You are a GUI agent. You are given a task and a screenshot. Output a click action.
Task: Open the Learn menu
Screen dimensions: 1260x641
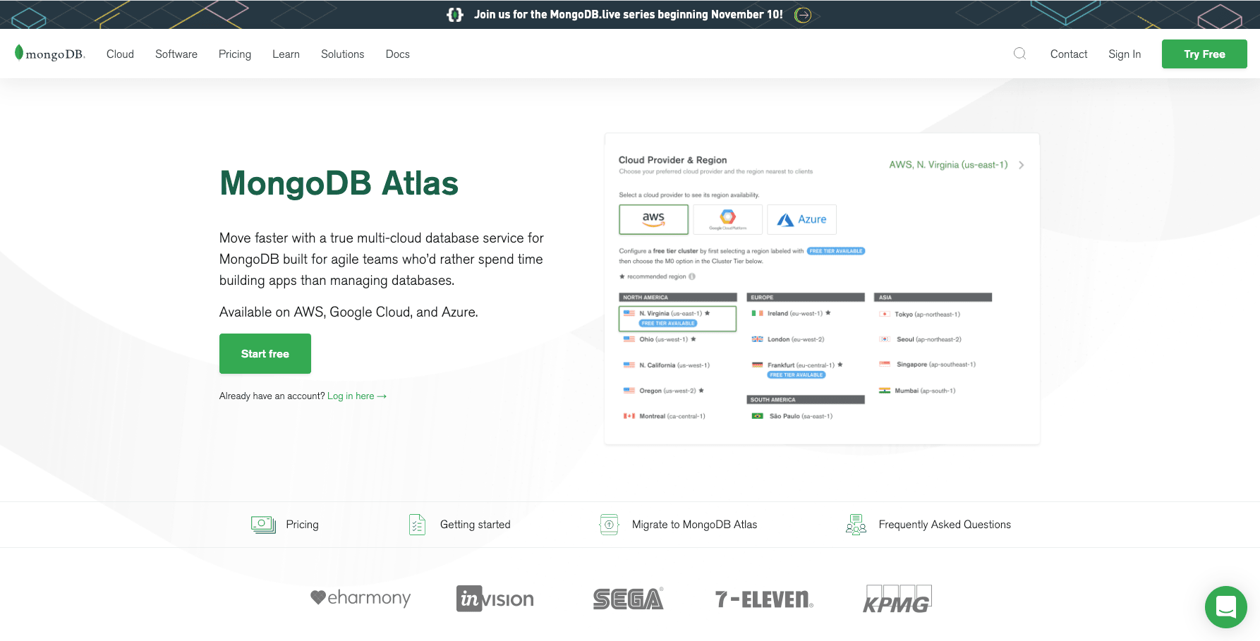[x=286, y=54]
